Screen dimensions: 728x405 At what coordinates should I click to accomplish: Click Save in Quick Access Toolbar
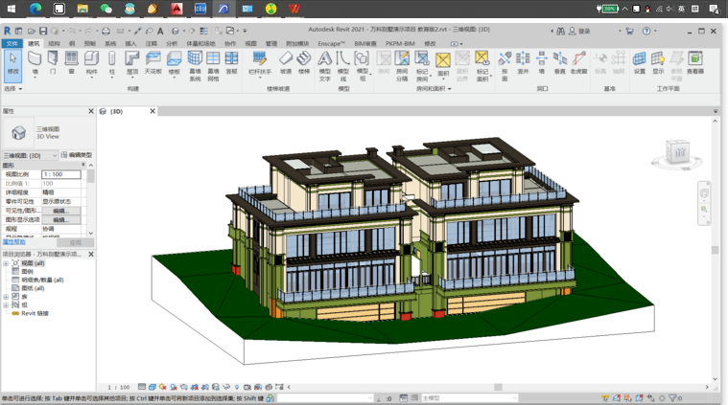pos(43,31)
